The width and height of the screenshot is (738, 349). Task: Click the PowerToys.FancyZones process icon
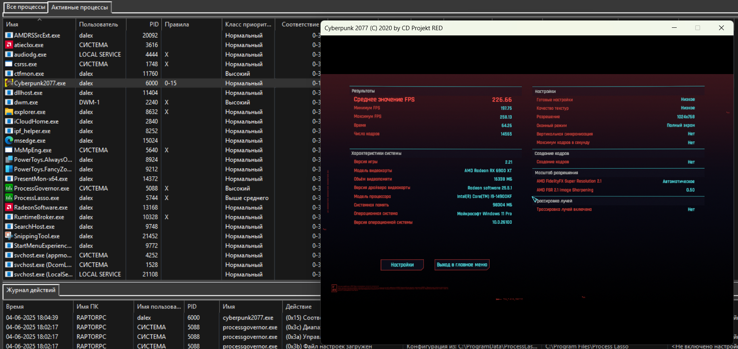[9, 169]
